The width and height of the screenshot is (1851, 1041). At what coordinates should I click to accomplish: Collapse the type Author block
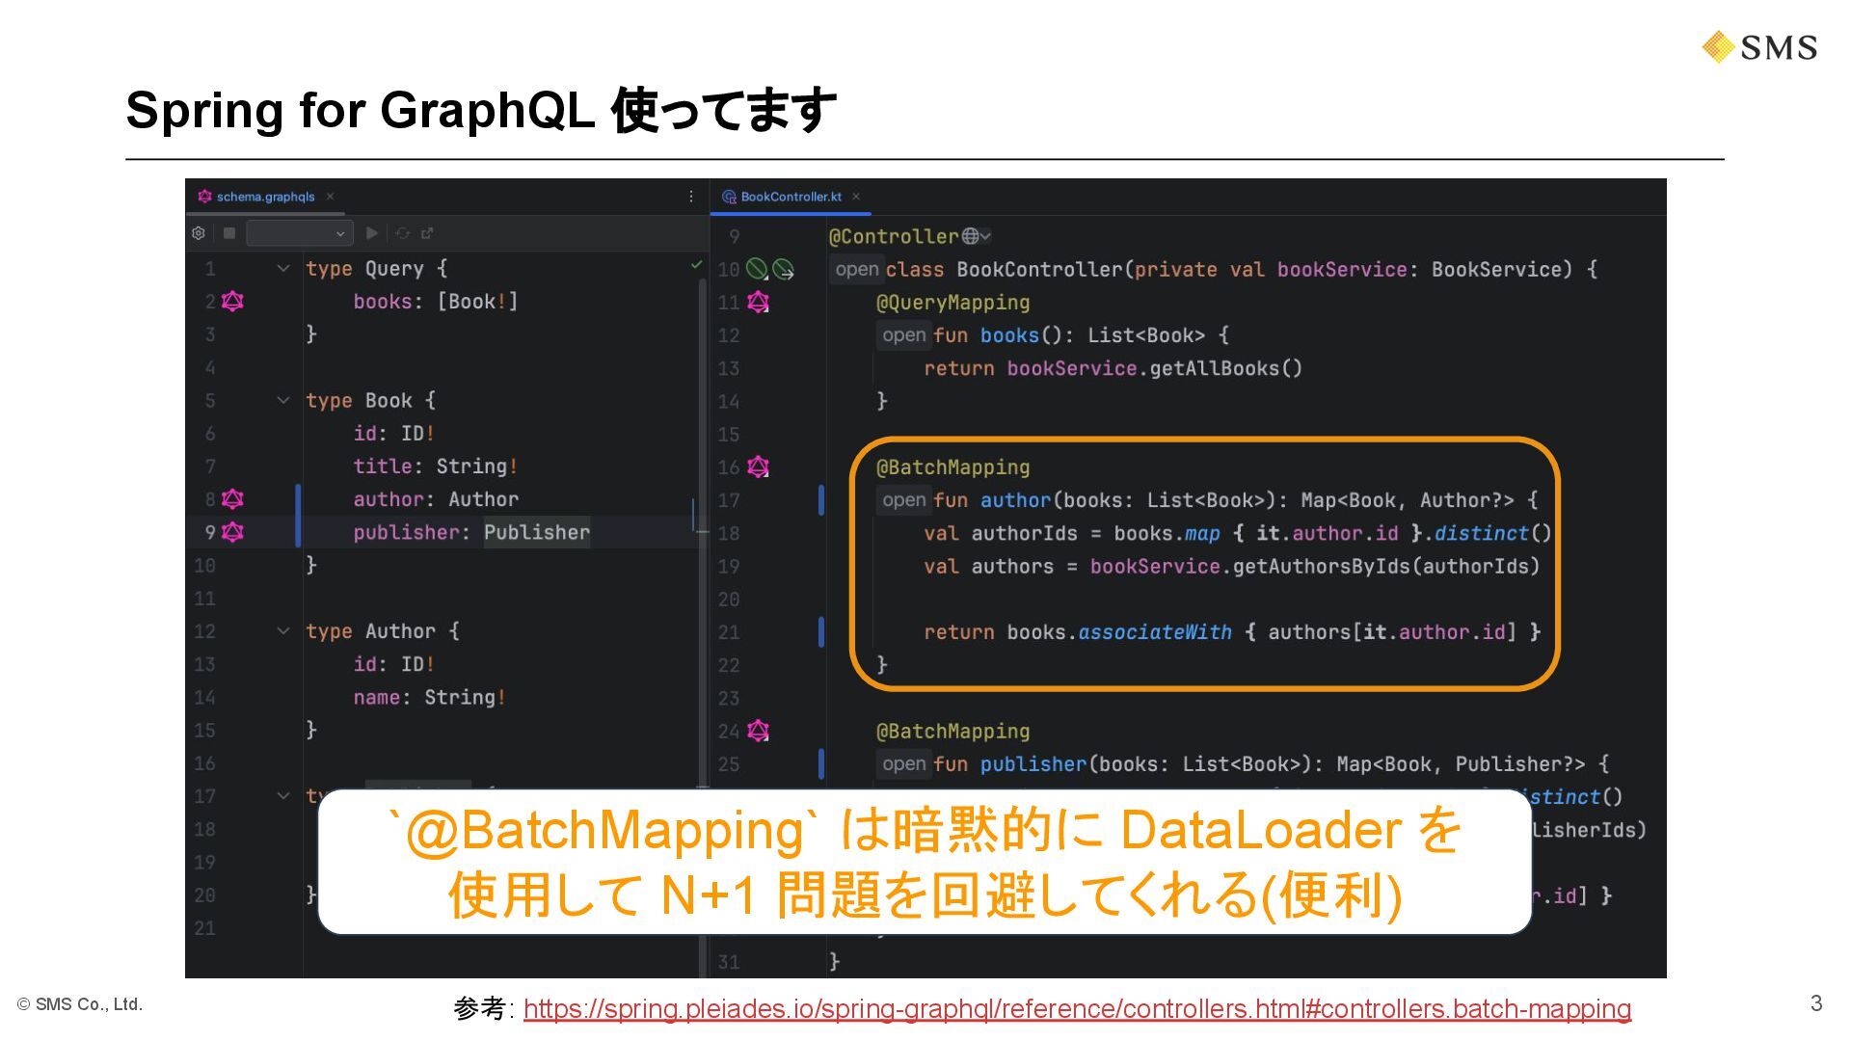(283, 631)
